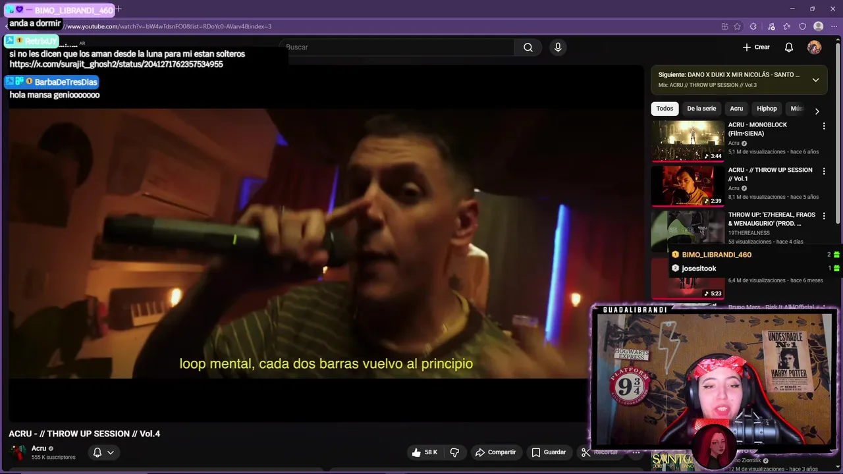This screenshot has width=843, height=474.
Task: Click the x.com link in chat overlay
Action: click(x=116, y=65)
